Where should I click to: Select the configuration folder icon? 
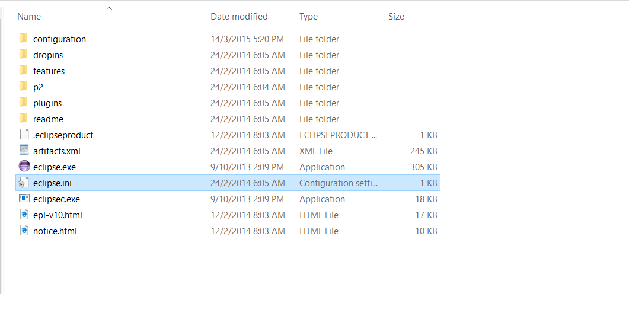[24, 39]
